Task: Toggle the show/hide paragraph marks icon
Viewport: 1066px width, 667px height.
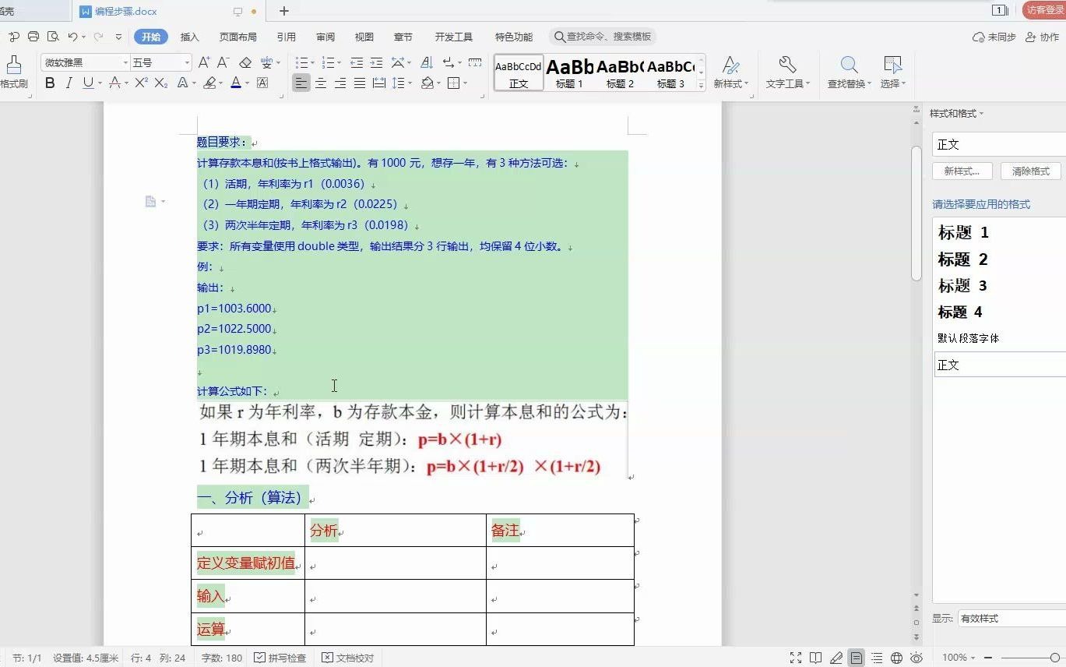Action: tap(448, 62)
